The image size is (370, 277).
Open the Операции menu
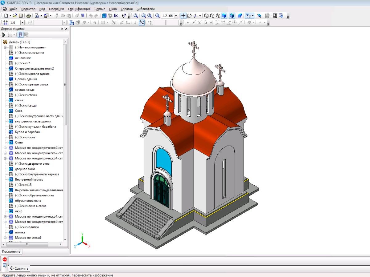coord(56,9)
